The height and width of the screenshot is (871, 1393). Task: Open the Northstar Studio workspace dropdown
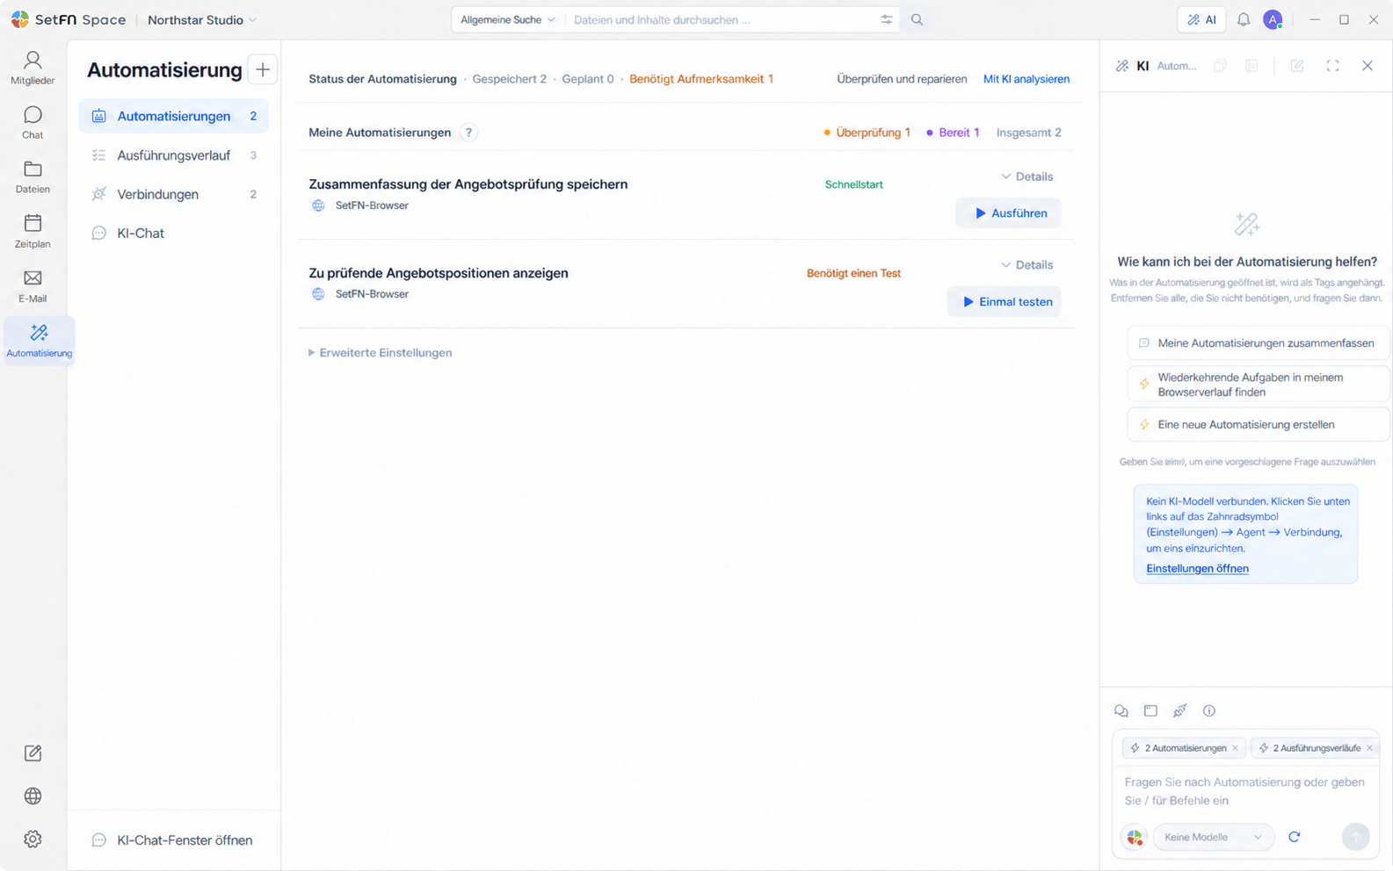tap(202, 19)
